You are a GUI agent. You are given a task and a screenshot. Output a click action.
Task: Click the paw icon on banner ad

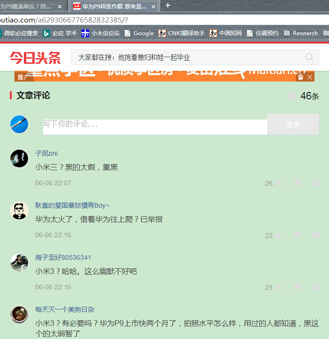tap(300, 77)
